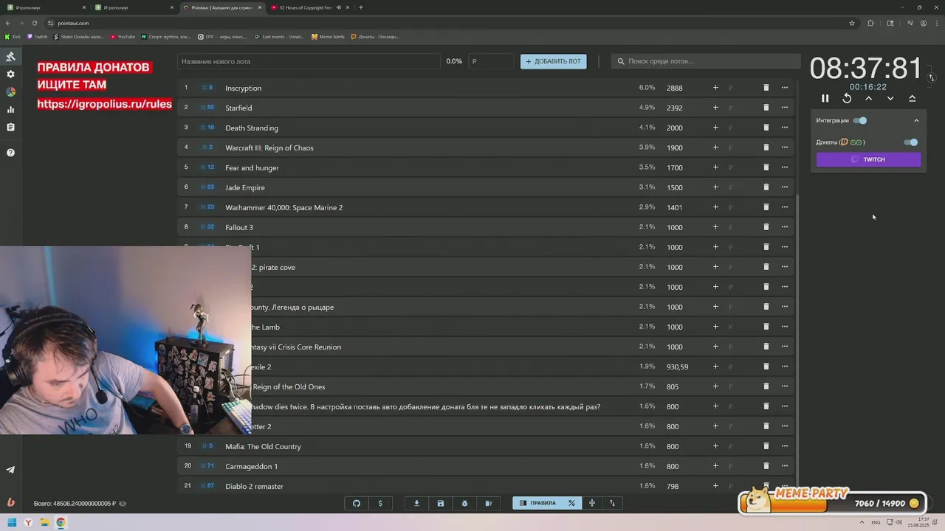Increase timer with up chevron
The image size is (945, 531).
point(869,98)
